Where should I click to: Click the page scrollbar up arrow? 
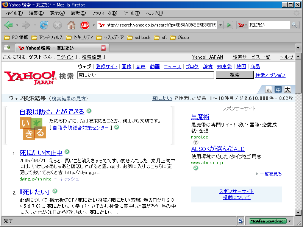[298, 56]
